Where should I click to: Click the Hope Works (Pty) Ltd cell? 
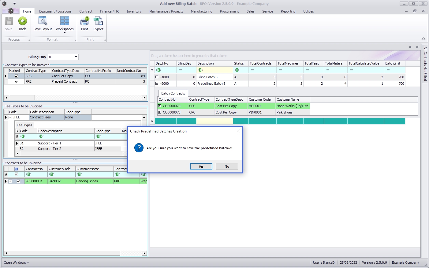[x=293, y=106]
